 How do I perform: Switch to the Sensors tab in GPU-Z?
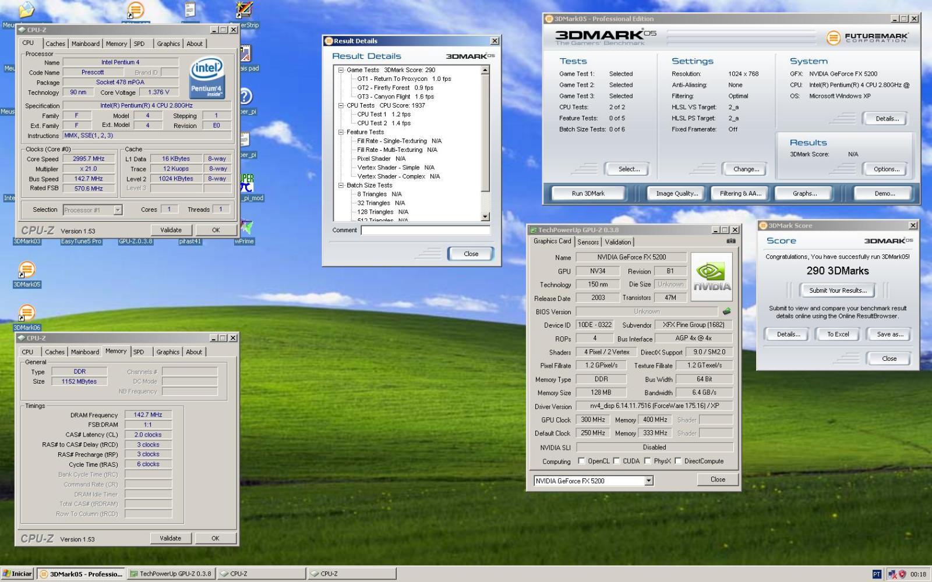(x=588, y=242)
